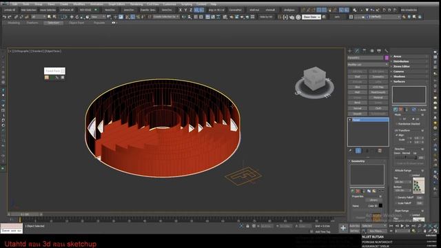Open Key Filters button

(376, 231)
